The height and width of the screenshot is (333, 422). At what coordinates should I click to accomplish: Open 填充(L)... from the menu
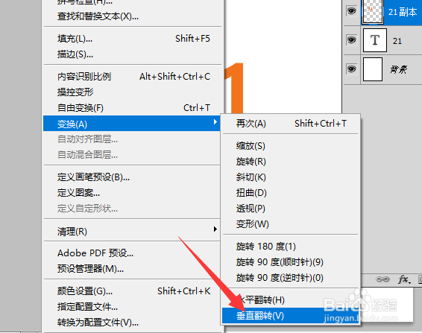(x=132, y=39)
